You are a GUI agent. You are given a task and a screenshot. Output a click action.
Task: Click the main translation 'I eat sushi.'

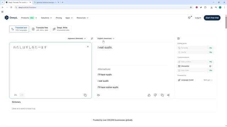pos(105,48)
